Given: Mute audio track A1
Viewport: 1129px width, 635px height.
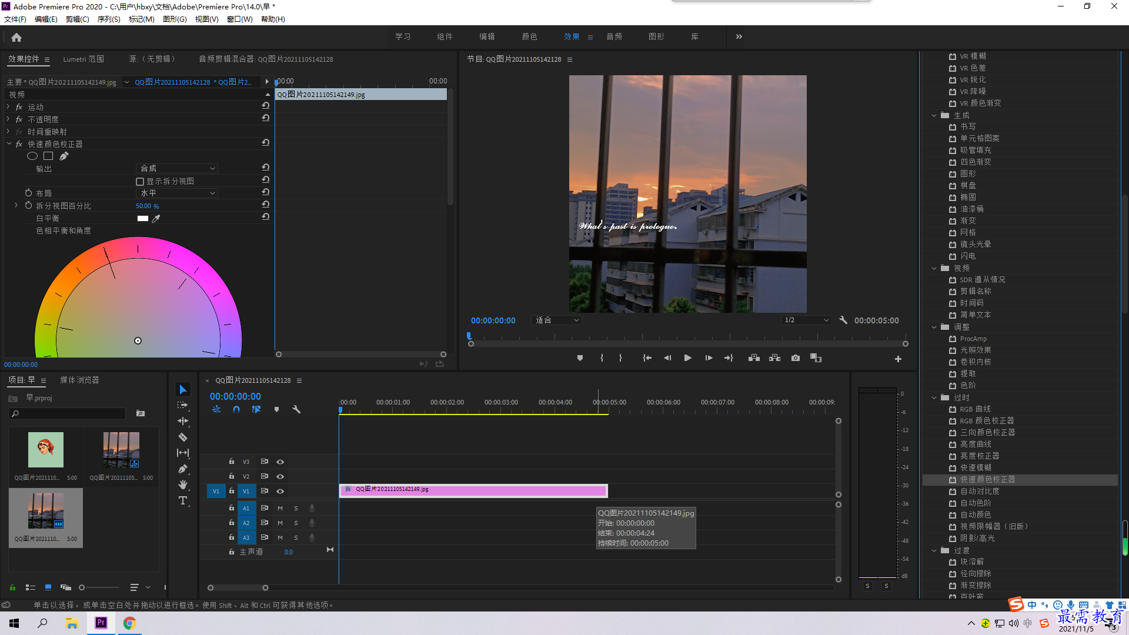Looking at the screenshot, I should click(x=280, y=508).
